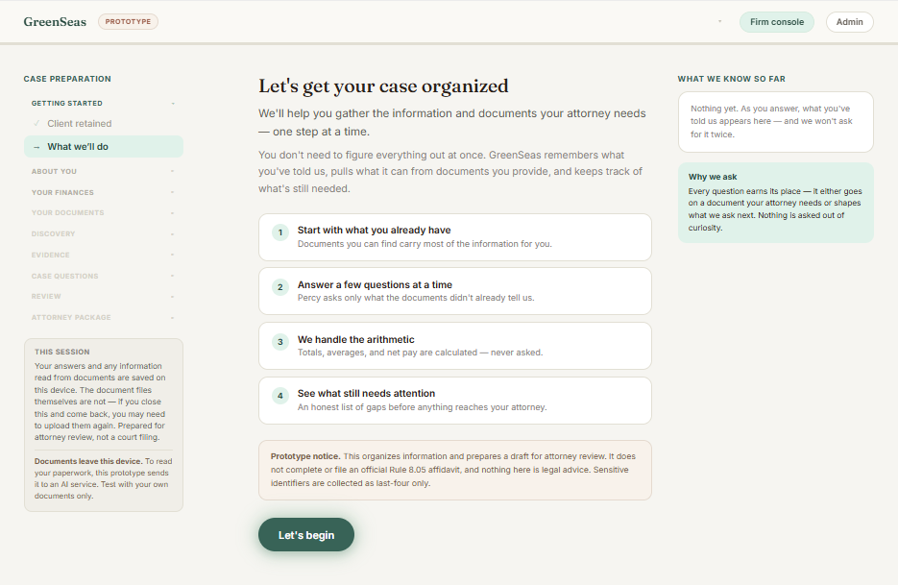
Task: Click the THIS SESSION heading
Action: 61,352
